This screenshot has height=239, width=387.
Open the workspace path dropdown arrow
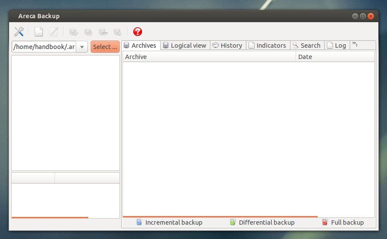82,47
